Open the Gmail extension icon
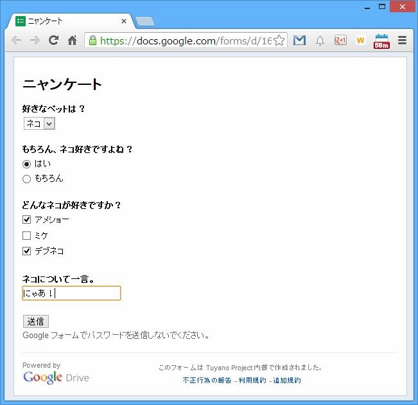This screenshot has height=405, width=418. 299,40
